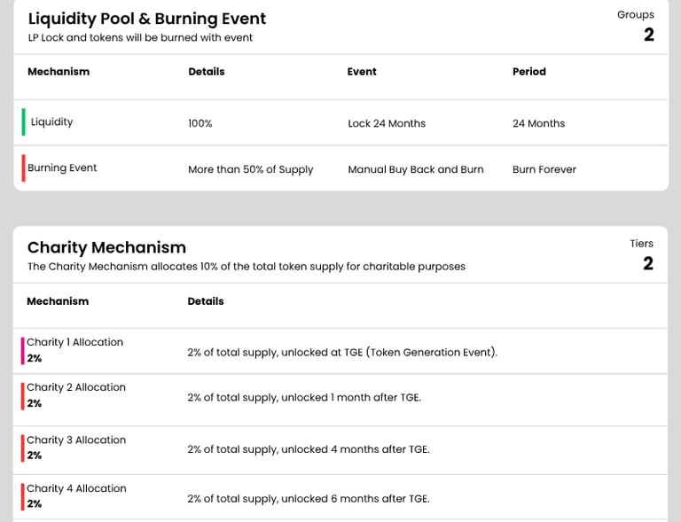Click Mechanism header in Liquidity Pool table
The width and height of the screenshot is (681, 522).
59,72
